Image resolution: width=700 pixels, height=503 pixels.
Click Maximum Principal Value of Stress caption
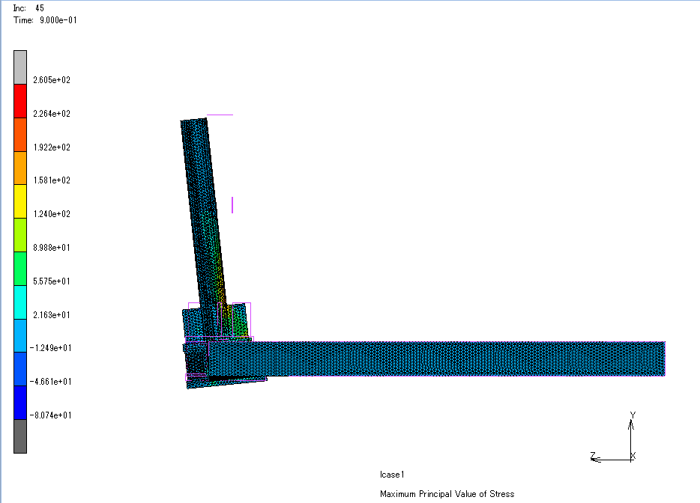point(447,494)
